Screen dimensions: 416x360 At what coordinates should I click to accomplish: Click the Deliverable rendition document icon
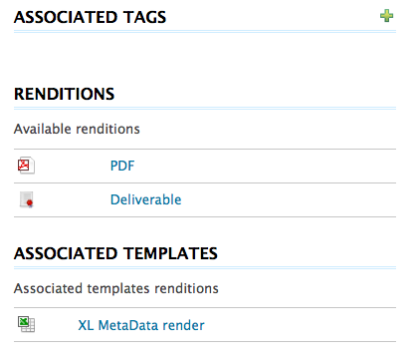pyautogui.click(x=26, y=199)
